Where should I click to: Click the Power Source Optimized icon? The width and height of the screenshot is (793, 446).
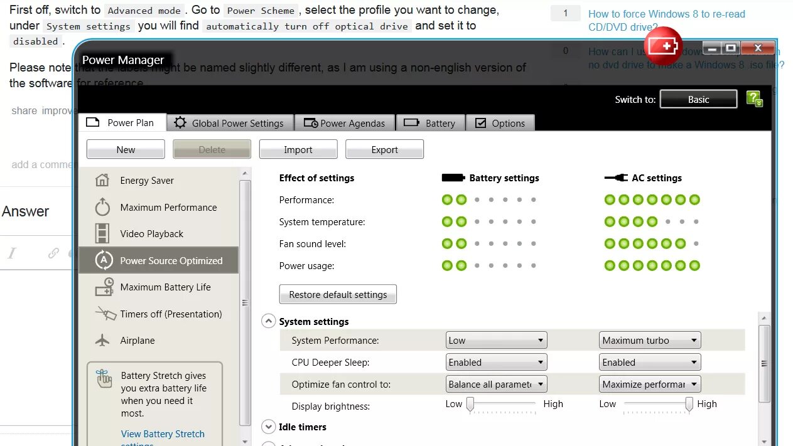click(103, 260)
